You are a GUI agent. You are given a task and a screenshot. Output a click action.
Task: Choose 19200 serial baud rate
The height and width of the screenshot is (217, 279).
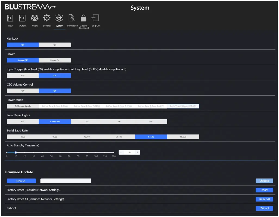pos(87,137)
